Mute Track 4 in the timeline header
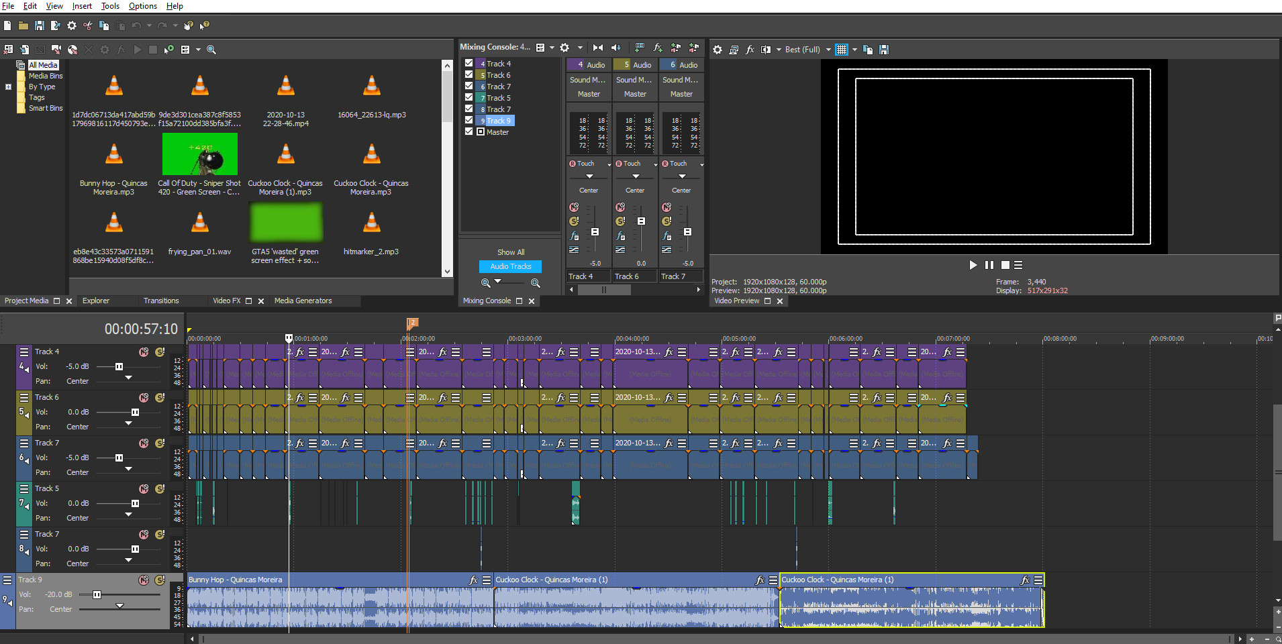This screenshot has width=1282, height=644. coord(144,352)
